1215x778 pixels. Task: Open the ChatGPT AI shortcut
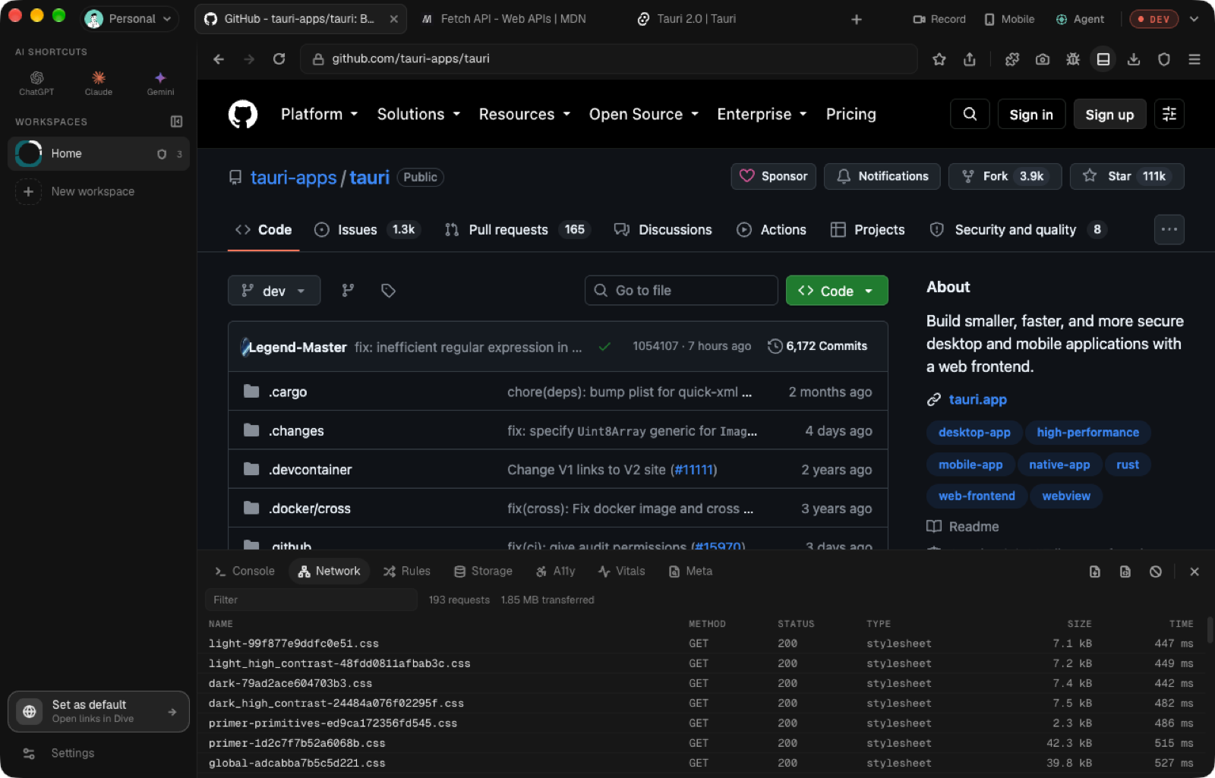coord(36,83)
